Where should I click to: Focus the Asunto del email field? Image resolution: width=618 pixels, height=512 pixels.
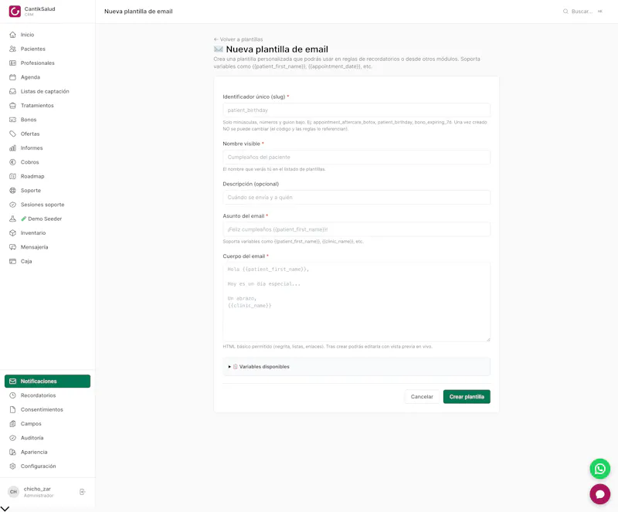[356, 229]
